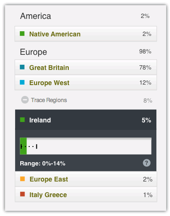Click the America section heading

click(x=35, y=16)
